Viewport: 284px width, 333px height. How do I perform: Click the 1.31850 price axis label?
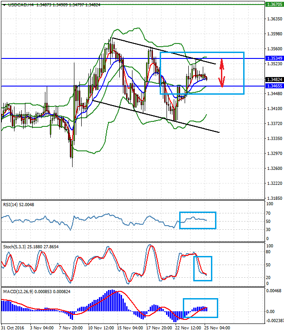point(274,198)
